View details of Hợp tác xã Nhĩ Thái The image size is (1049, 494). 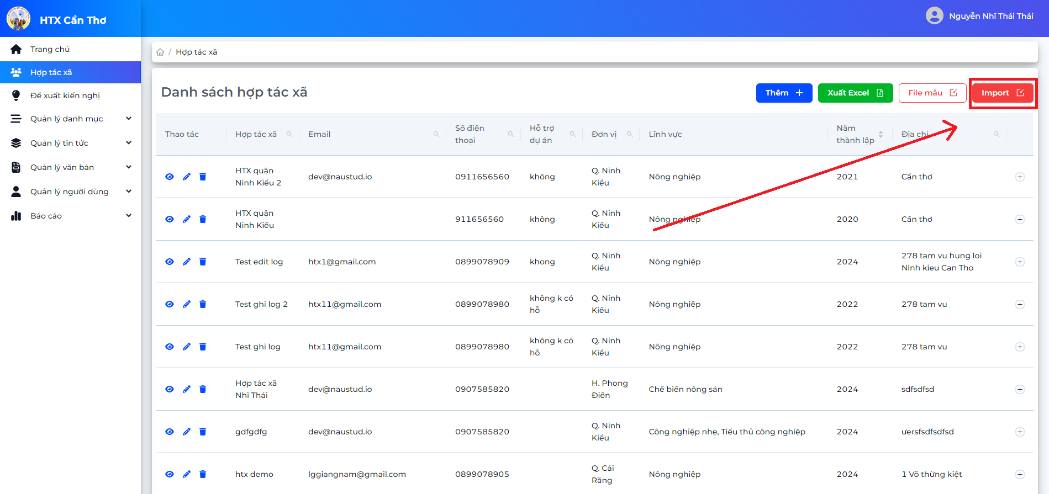pyautogui.click(x=170, y=389)
